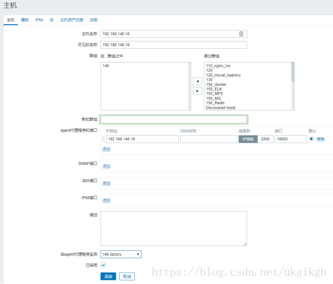Image resolution: width=333 pixels, height=284 pixels.
Task: Select 150_ELK in other groups
Action: (214, 89)
